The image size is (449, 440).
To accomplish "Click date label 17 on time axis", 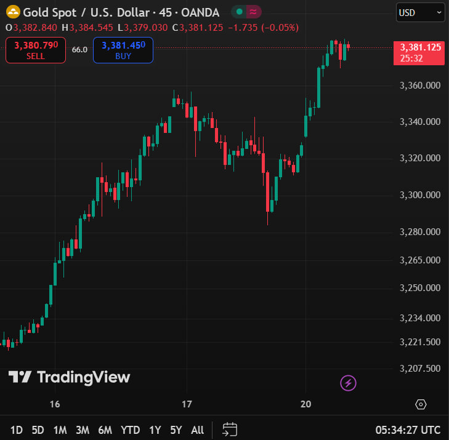I will [187, 404].
